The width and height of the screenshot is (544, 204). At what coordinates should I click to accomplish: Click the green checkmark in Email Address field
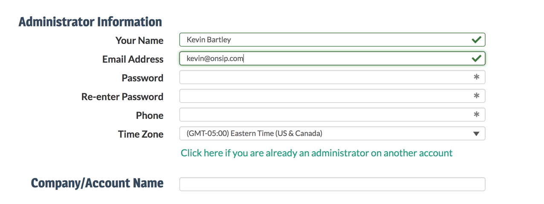pyautogui.click(x=476, y=59)
